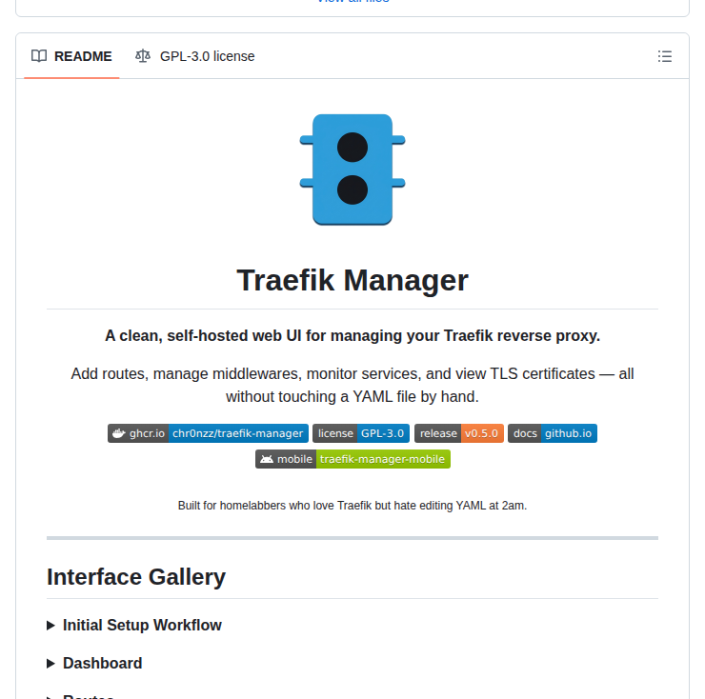Click the book icon beside README
Viewport: 705px width, 699px height.
click(39, 56)
